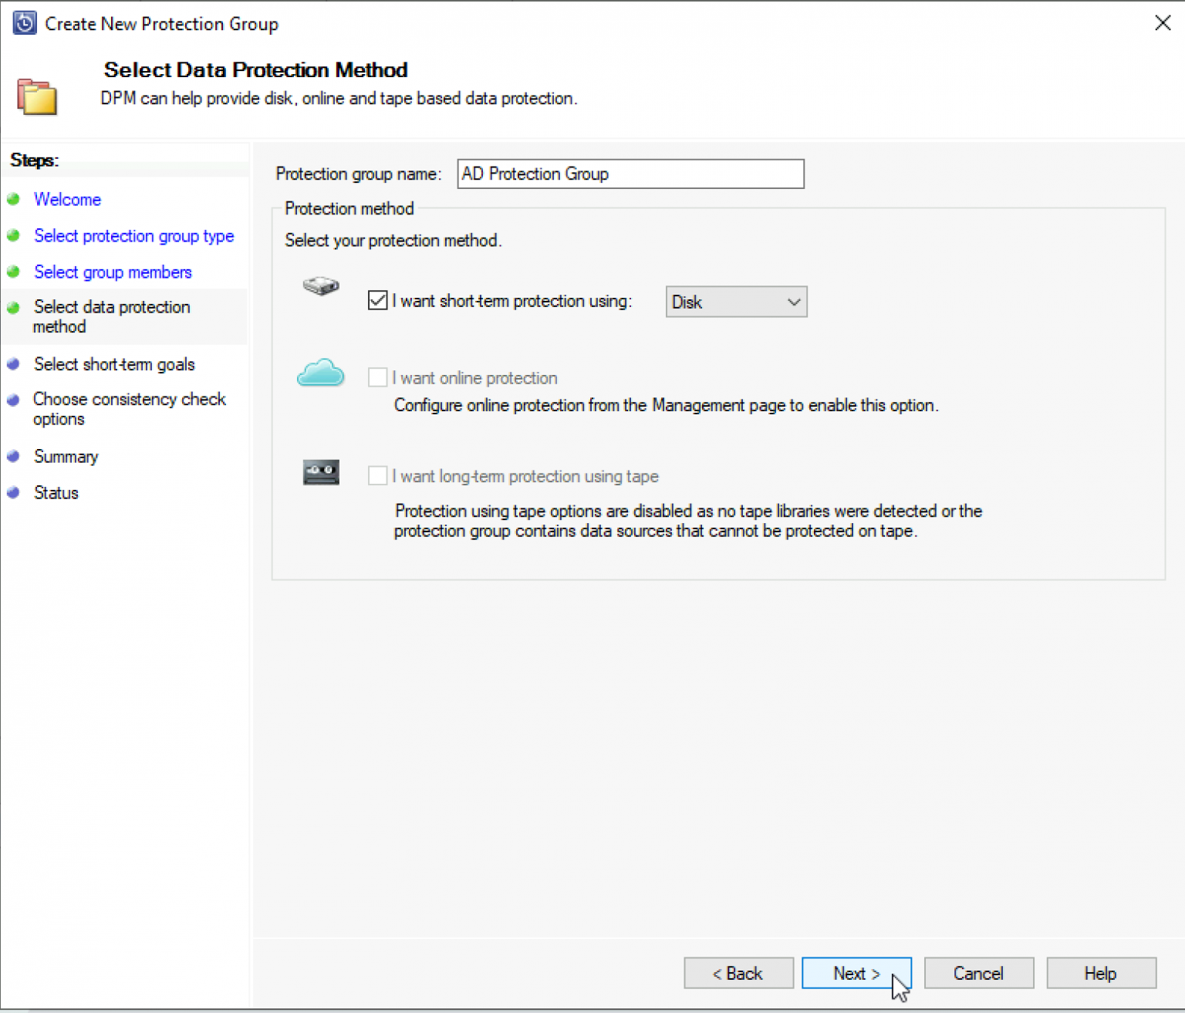Enable the I want online protection checkbox
The height and width of the screenshot is (1013, 1185).
[377, 376]
